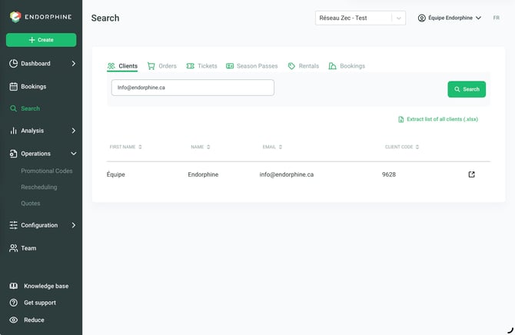Click the Tickets tab icon
515x335 pixels.
tap(190, 66)
